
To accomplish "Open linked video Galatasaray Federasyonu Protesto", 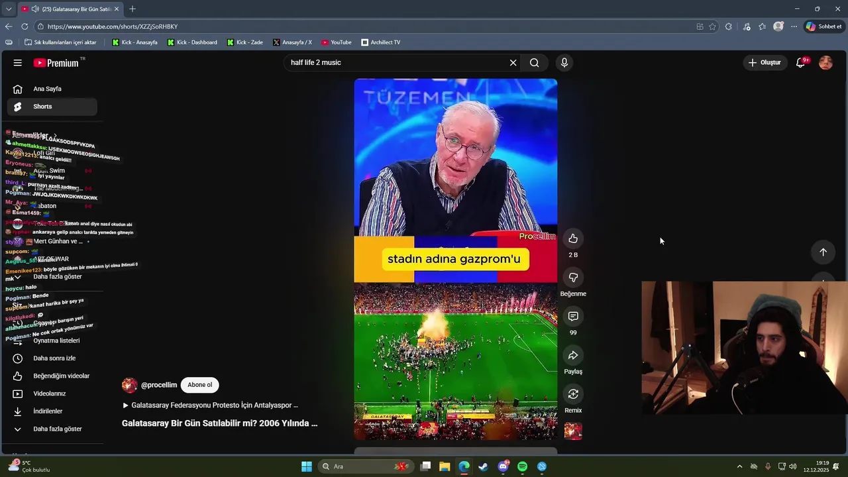I will pyautogui.click(x=211, y=405).
